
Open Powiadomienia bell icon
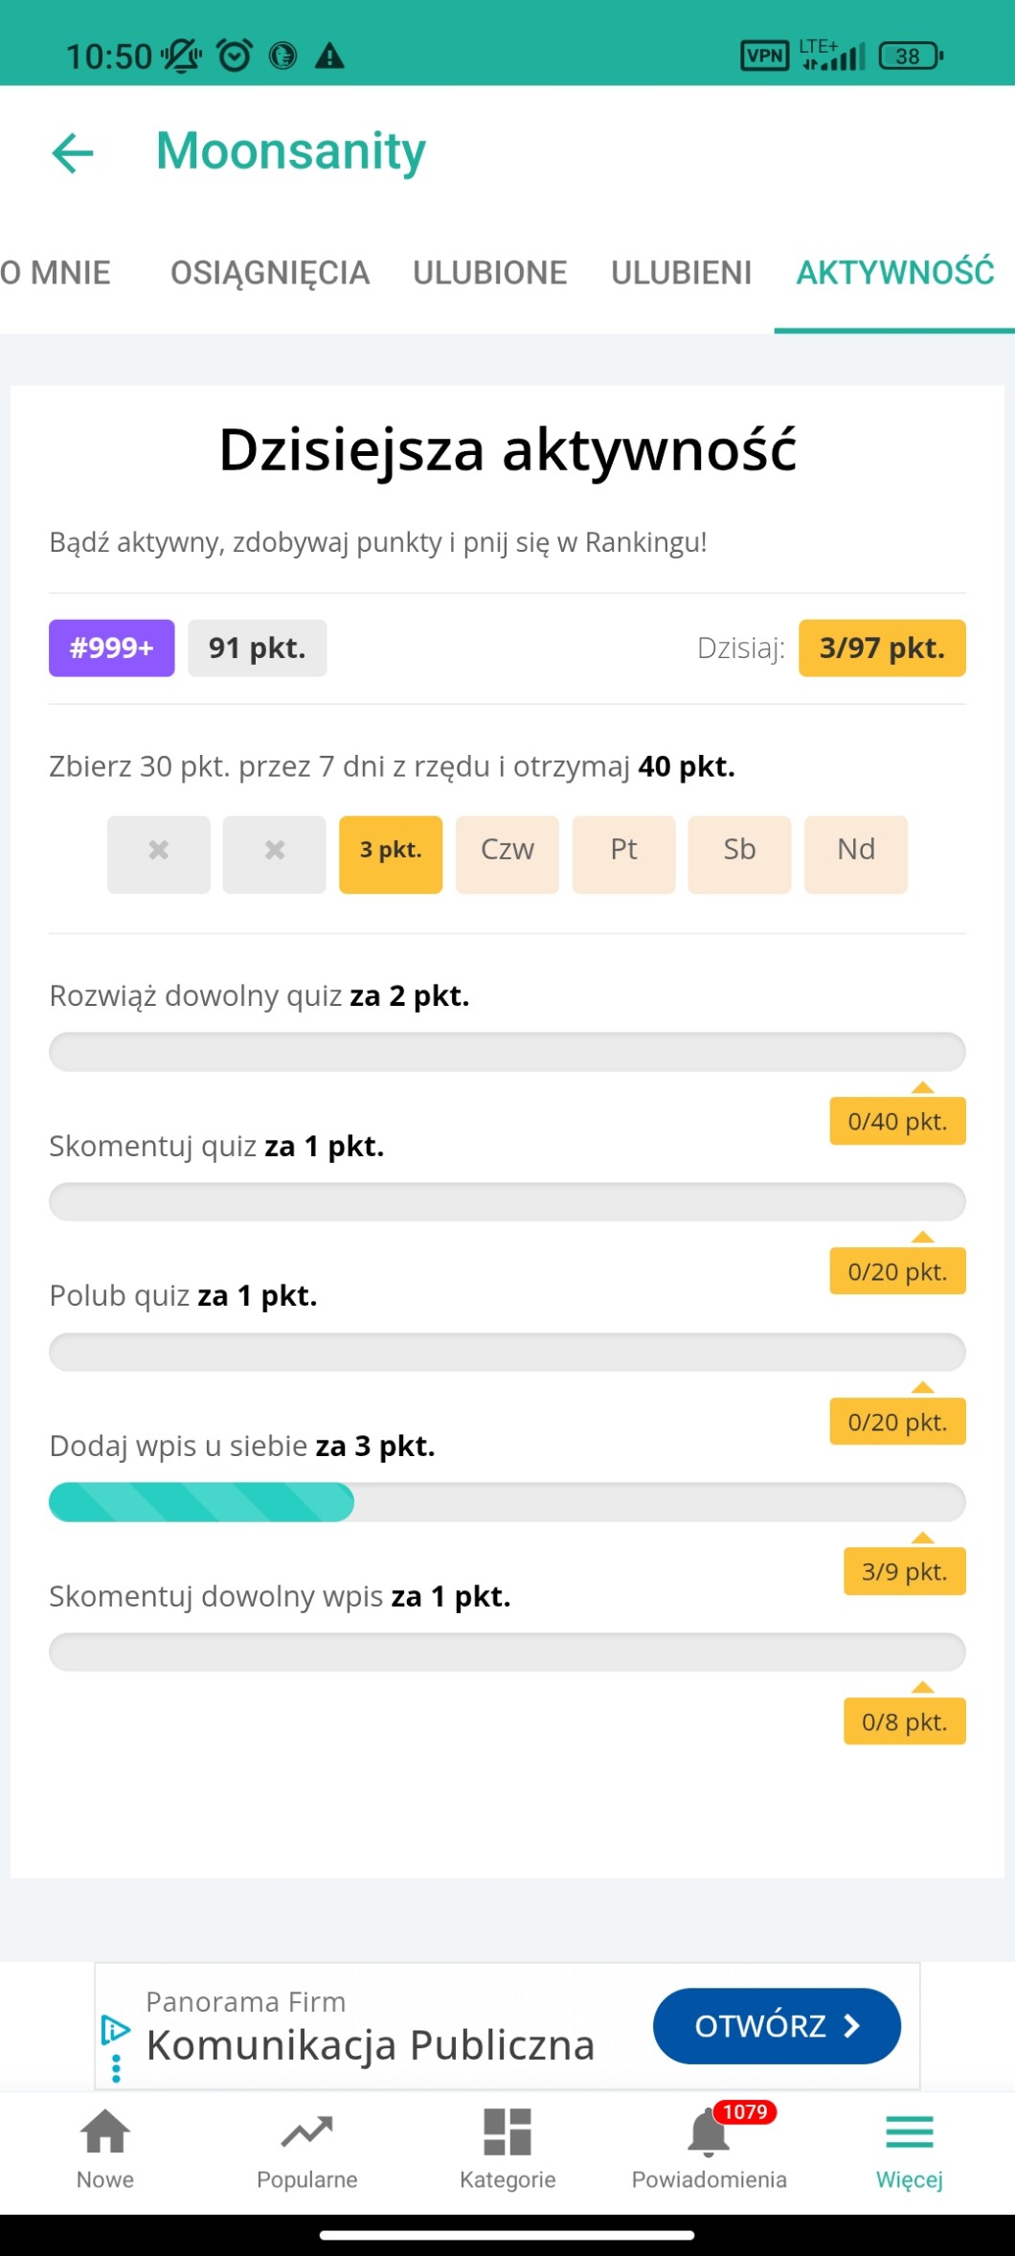(709, 2133)
